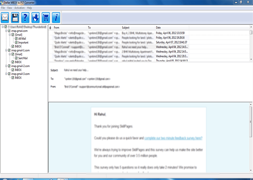
Task: Select INBOX folder under imap.gmail-2.com
Action: pos(18,70)
